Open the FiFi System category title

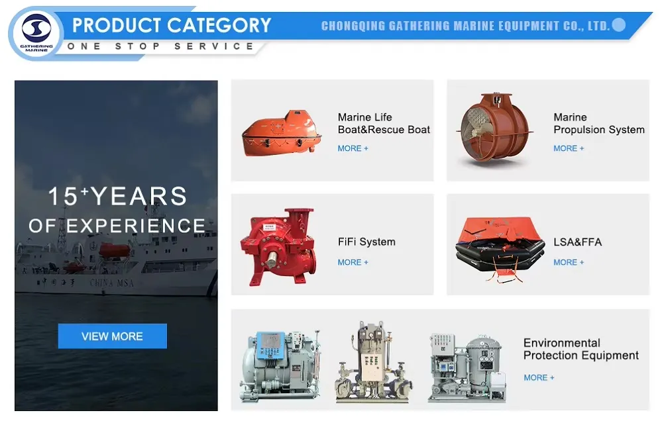pyautogui.click(x=366, y=242)
